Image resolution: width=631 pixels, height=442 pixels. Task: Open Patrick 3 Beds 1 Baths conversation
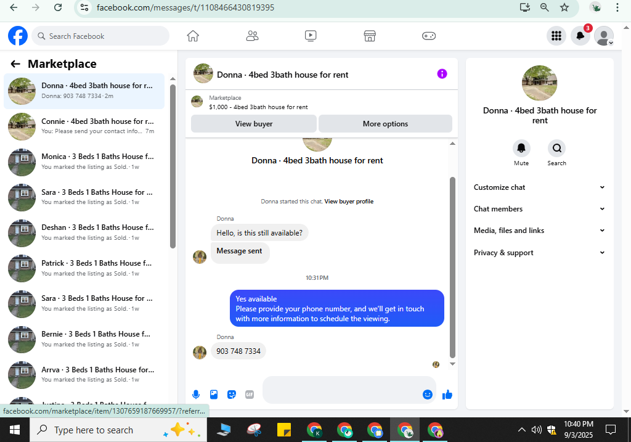point(84,268)
